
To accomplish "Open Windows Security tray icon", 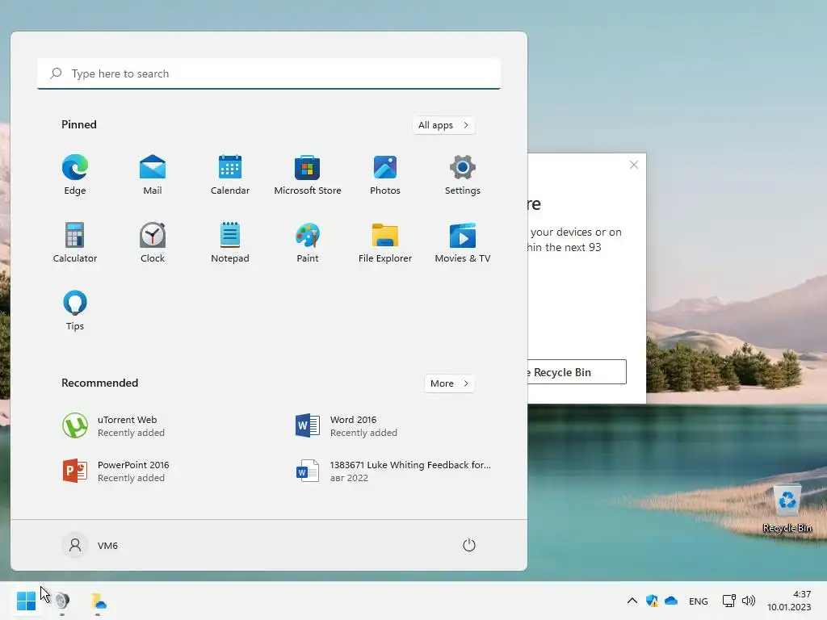I will pos(652,601).
